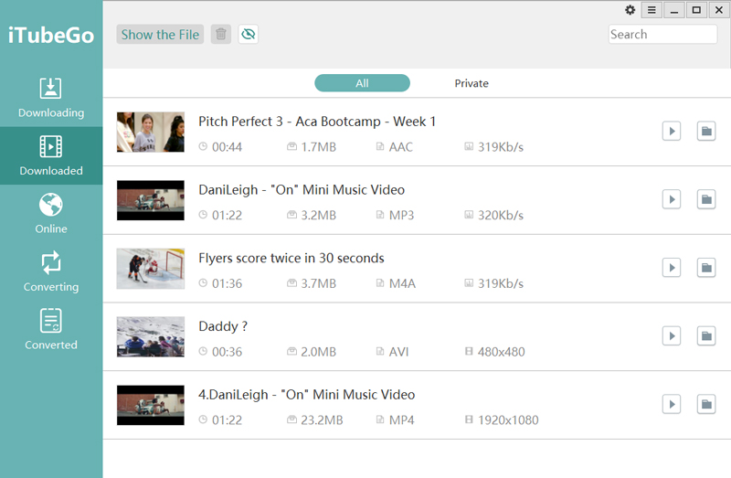Image resolution: width=731 pixels, height=478 pixels.
Task: Click title "4.DaniLeigh - "On" Mini Music Video"
Action: click(x=306, y=395)
